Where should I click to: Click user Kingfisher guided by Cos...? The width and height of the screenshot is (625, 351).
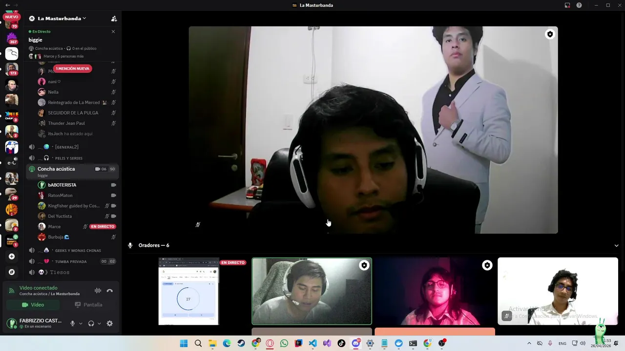coord(73,206)
